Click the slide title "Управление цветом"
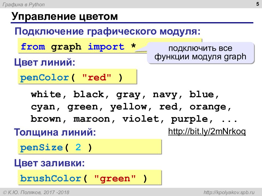This screenshot has width=262, height=196. pos(65,16)
